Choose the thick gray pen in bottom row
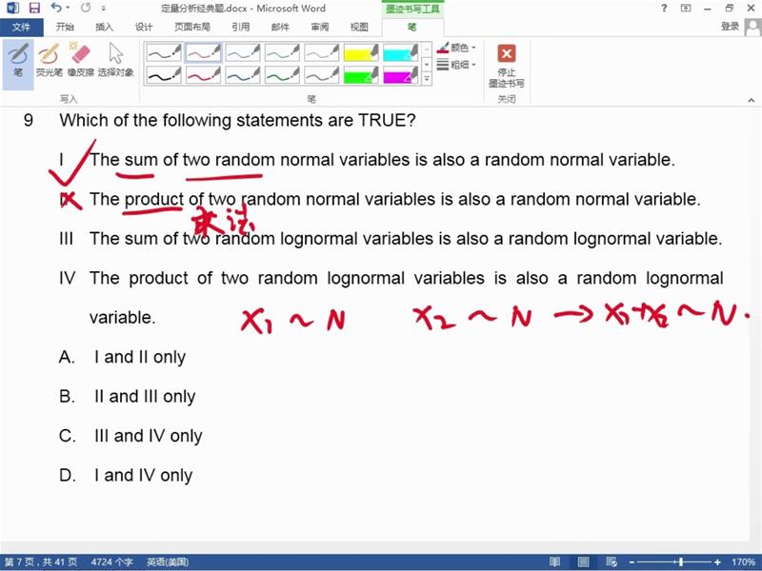The width and height of the screenshot is (762, 571). (x=321, y=75)
